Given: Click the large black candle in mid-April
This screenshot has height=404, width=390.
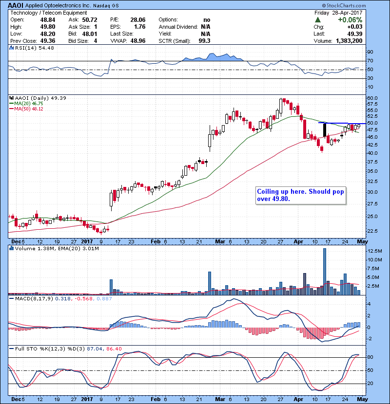Looking at the screenshot, I should click(x=325, y=130).
